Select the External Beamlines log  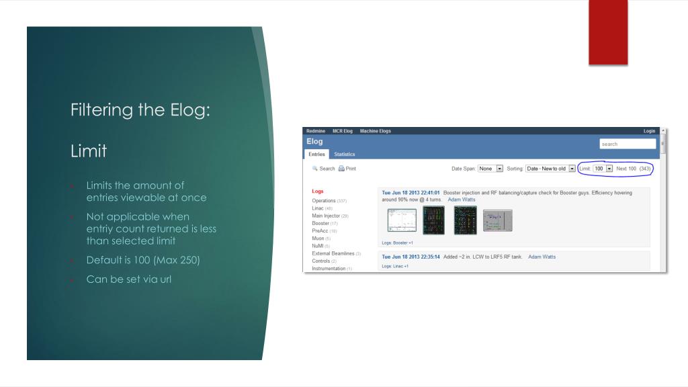tap(333, 253)
